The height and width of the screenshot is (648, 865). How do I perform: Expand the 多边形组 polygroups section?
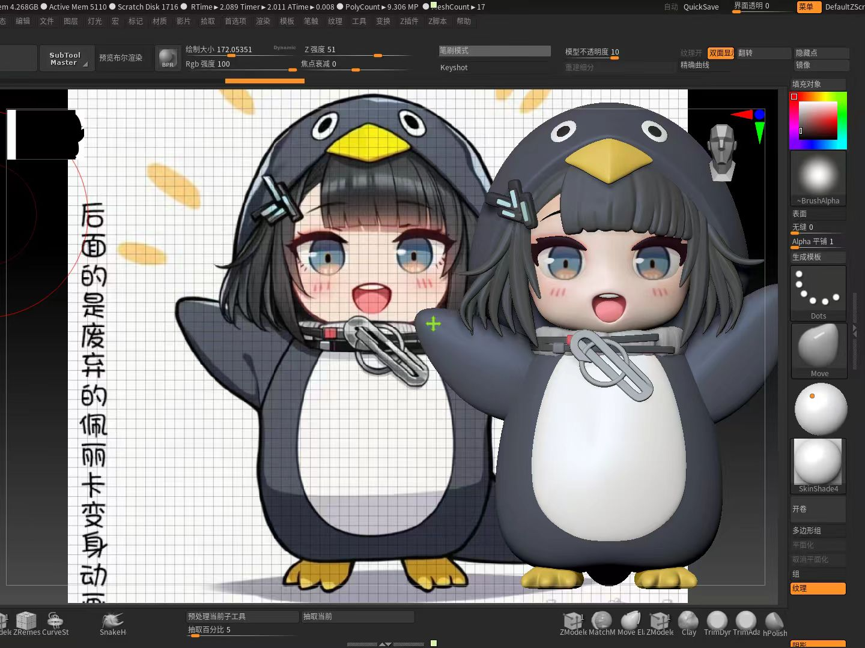(818, 531)
